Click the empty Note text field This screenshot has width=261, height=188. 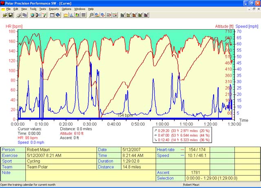[x=91, y=175]
